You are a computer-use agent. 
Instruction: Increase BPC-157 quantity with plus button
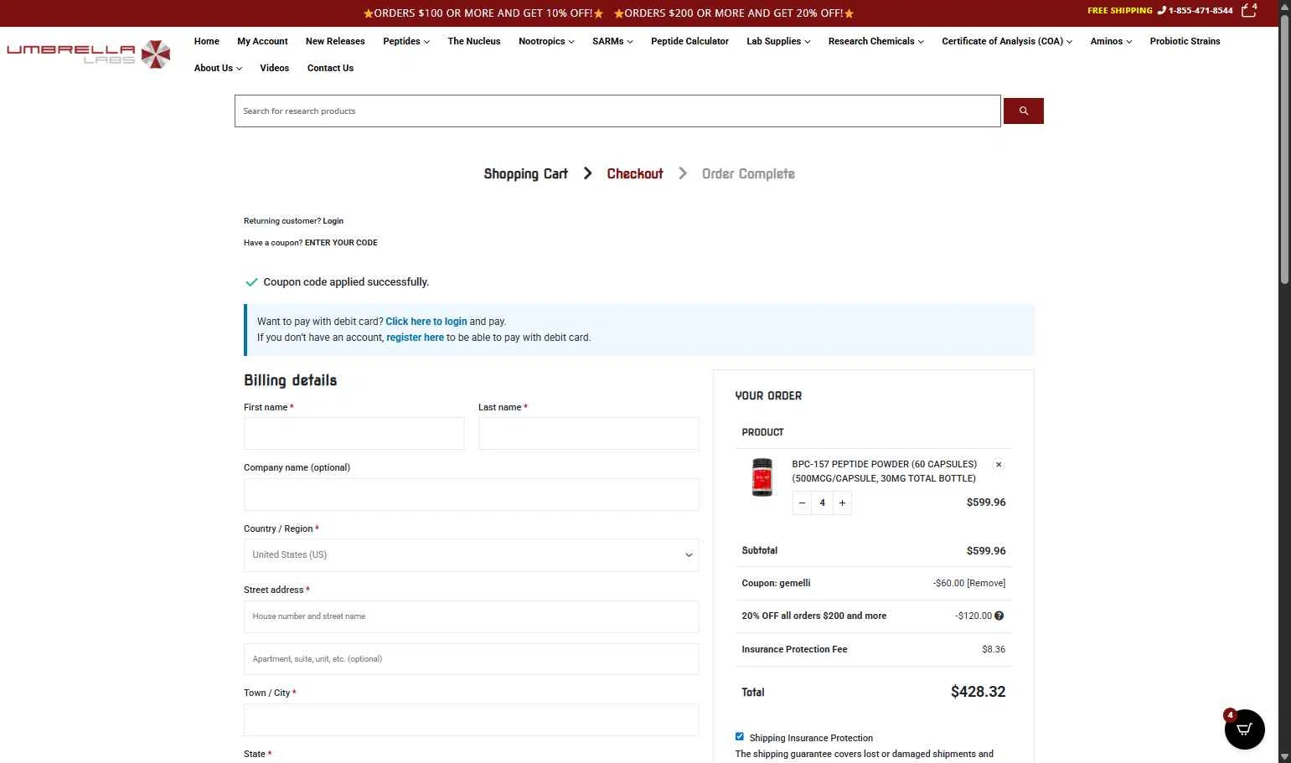coord(842,503)
